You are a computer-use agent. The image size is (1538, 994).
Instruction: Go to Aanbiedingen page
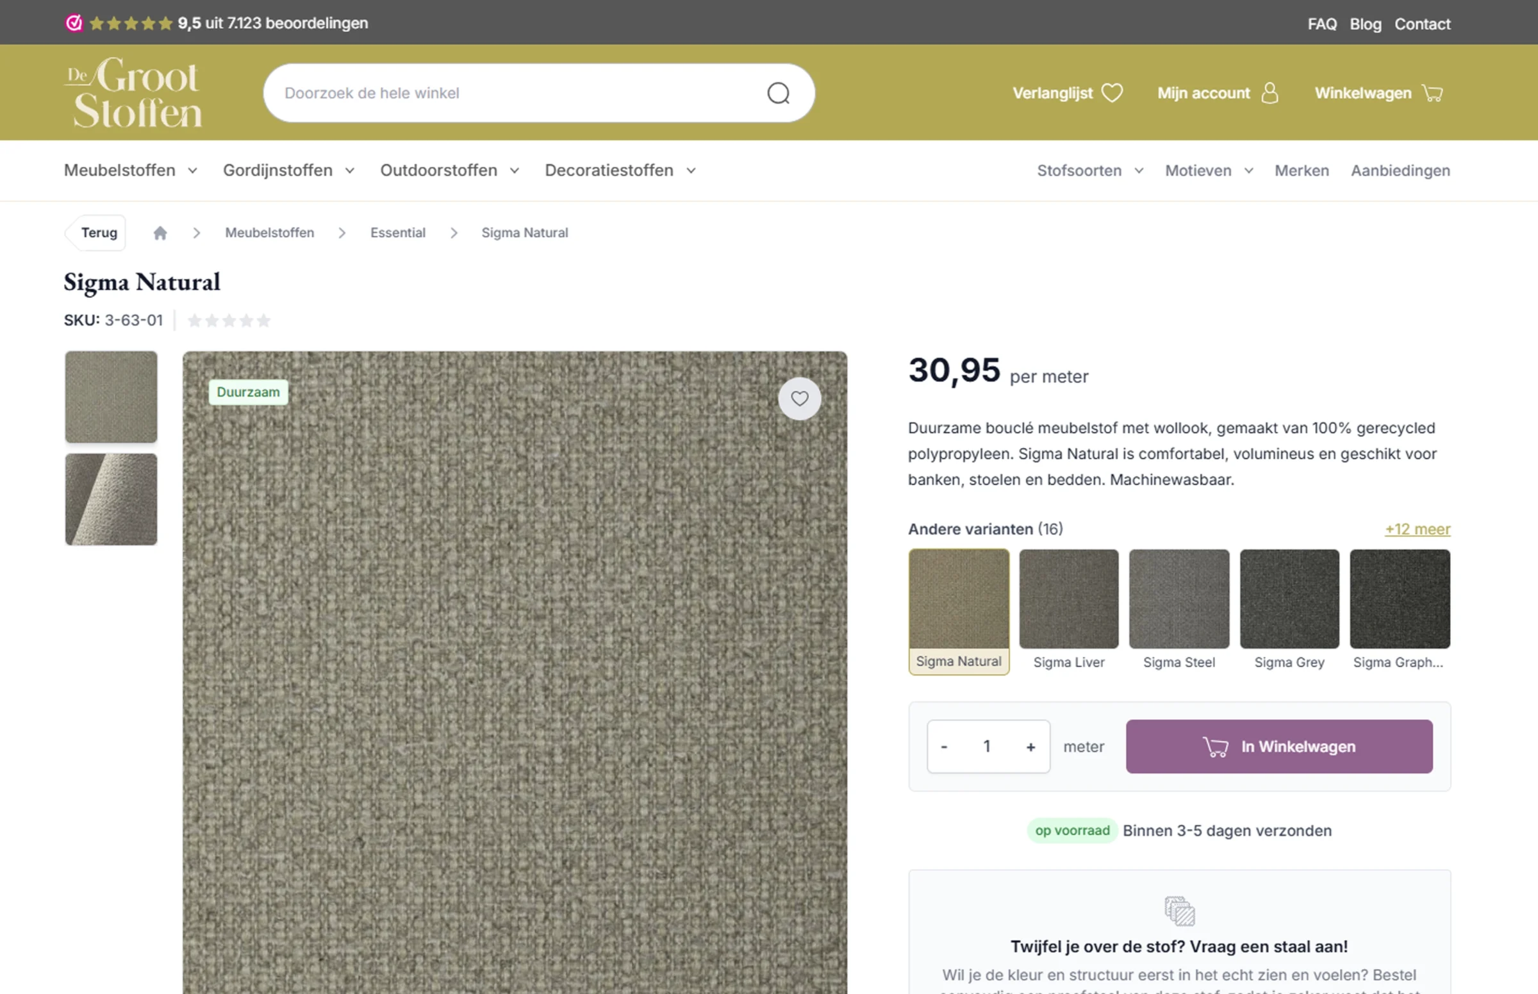tap(1400, 171)
